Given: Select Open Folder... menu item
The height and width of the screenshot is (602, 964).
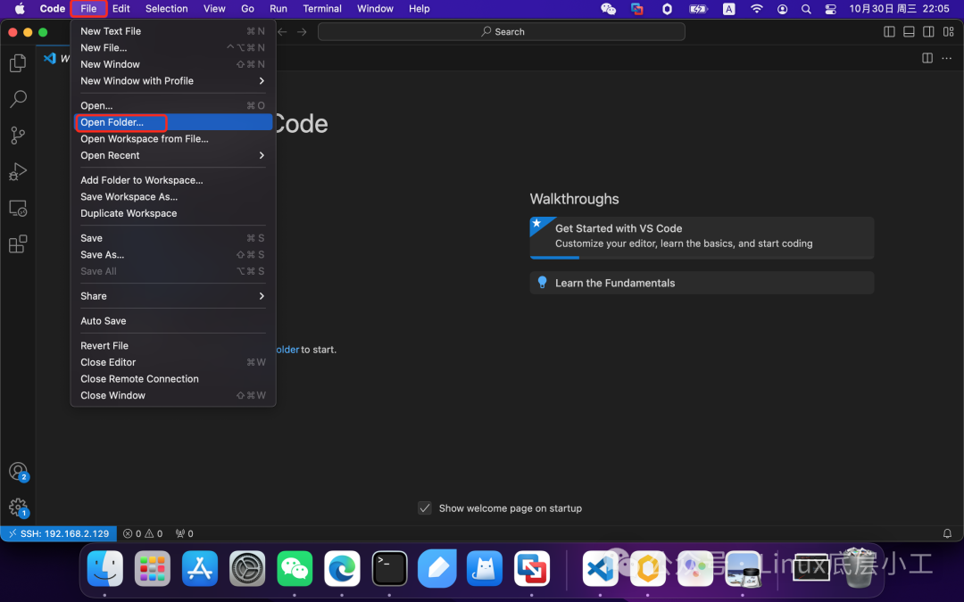Looking at the screenshot, I should point(173,122).
